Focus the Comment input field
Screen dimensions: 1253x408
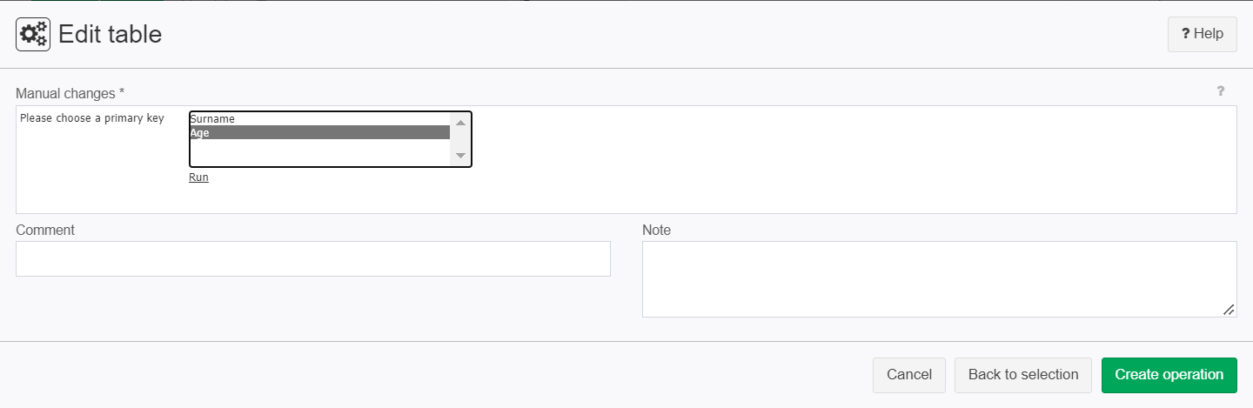pos(313,259)
